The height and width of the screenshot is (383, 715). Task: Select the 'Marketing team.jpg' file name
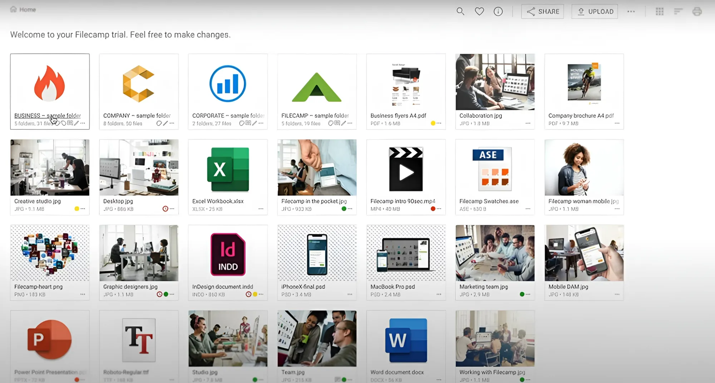[484, 287]
